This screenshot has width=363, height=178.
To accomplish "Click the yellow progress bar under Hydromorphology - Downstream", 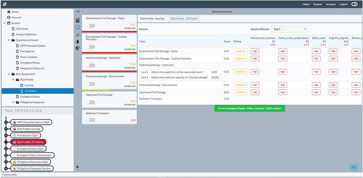I will click(x=96, y=90).
